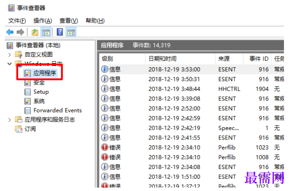Click info icon of 3:50:31 event
Screen dimensions: 292x191
tap(105, 79)
